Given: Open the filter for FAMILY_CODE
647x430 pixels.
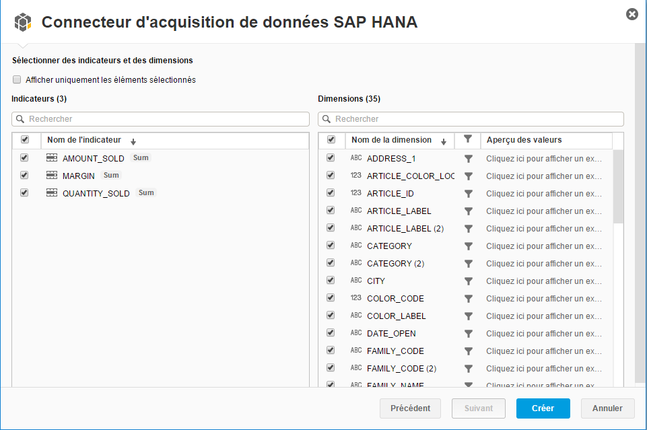Looking at the screenshot, I should 469,351.
